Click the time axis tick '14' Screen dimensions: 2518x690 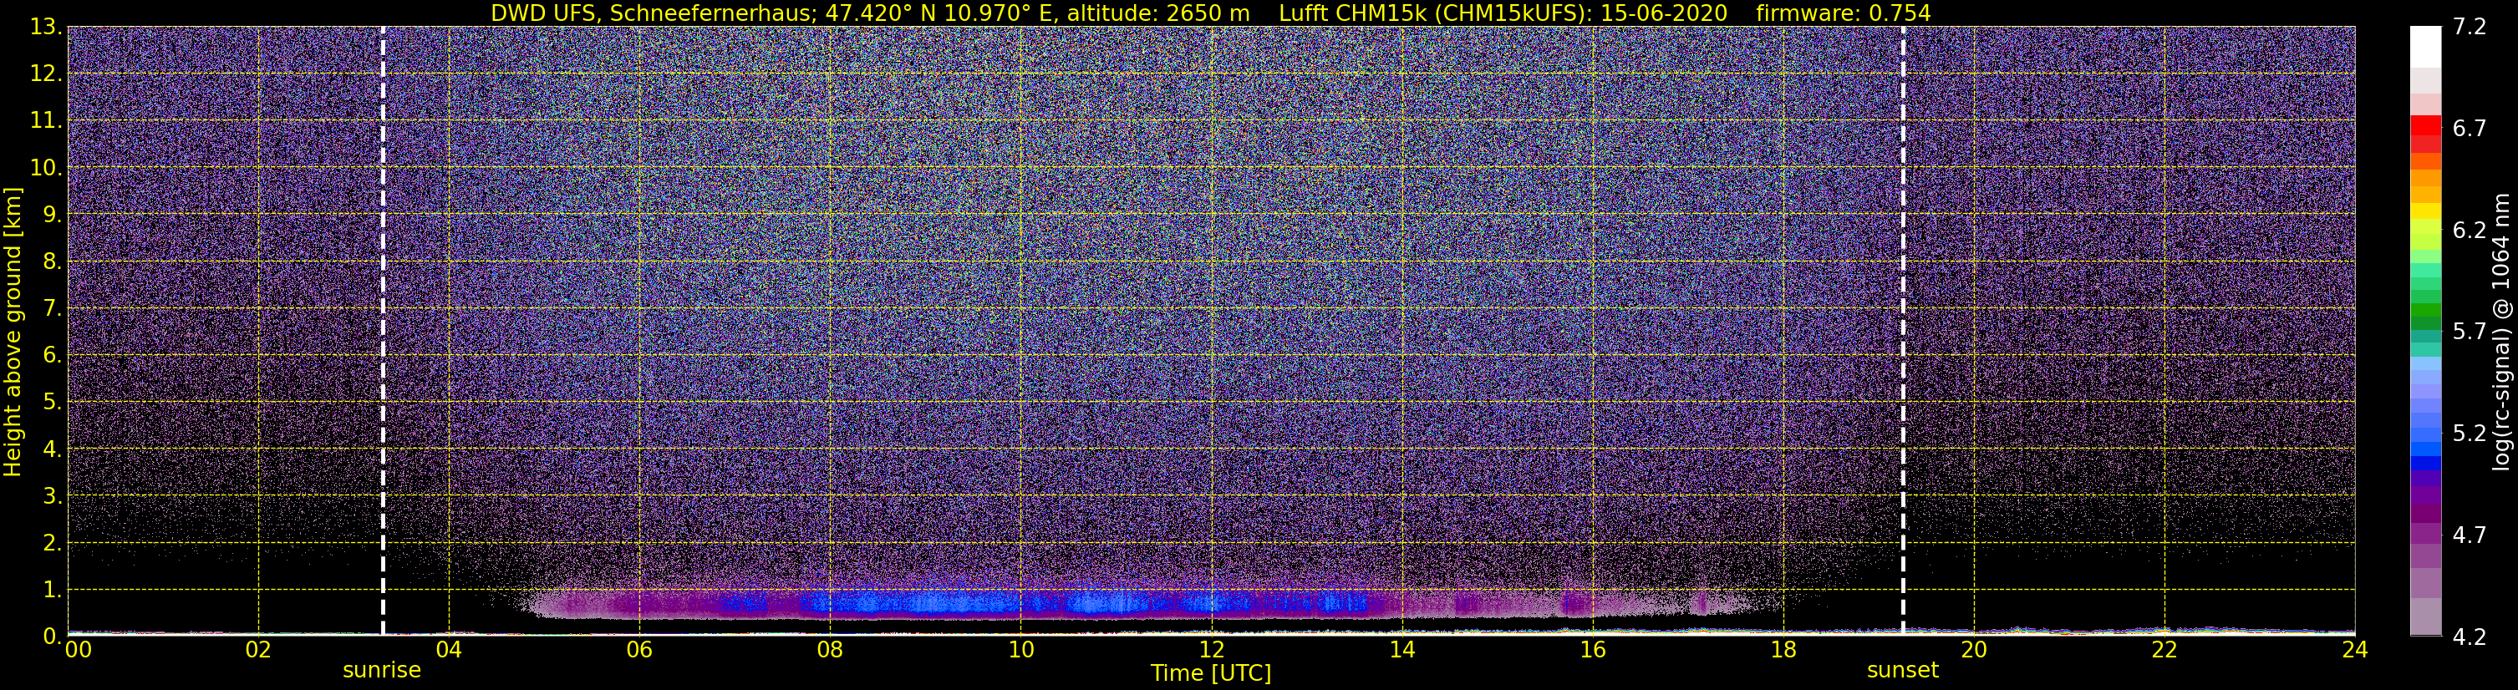[x=1401, y=650]
